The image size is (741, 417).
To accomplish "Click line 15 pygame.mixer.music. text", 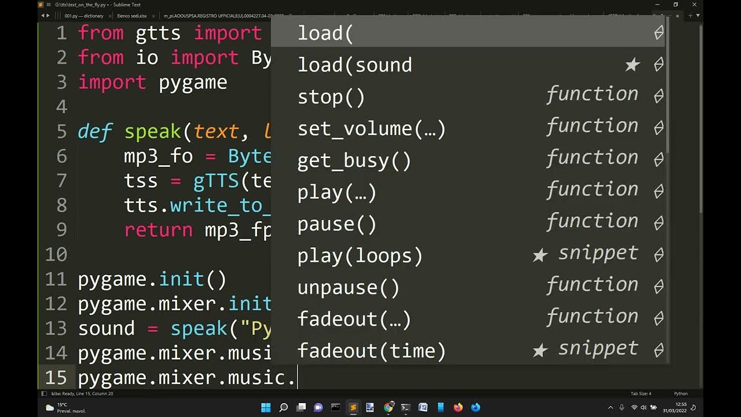I will point(186,378).
